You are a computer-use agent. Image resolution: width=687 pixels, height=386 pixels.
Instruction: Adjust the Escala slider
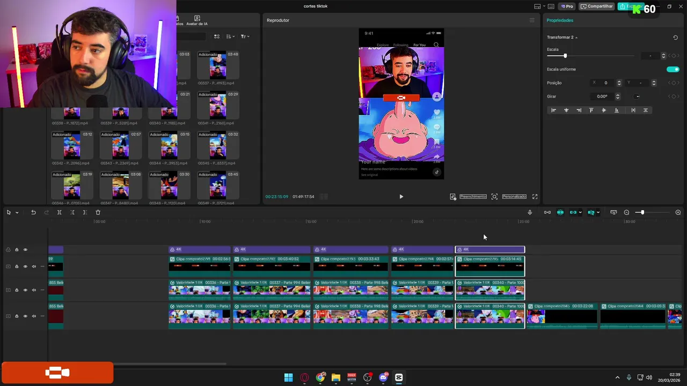coord(590,56)
